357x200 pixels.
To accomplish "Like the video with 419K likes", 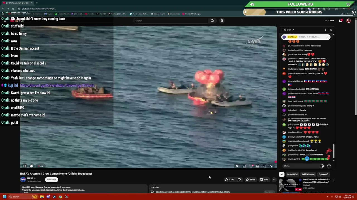I will [x=230, y=180].
